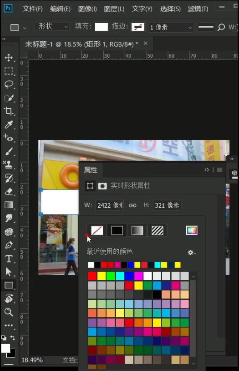This screenshot has width=239, height=371.
Task: Choose the Solid Color fill option
Action: pos(117,230)
